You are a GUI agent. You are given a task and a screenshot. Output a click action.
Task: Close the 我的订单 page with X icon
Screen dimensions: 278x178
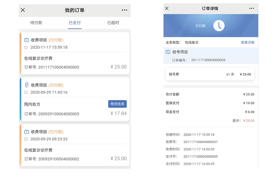pos(23,10)
